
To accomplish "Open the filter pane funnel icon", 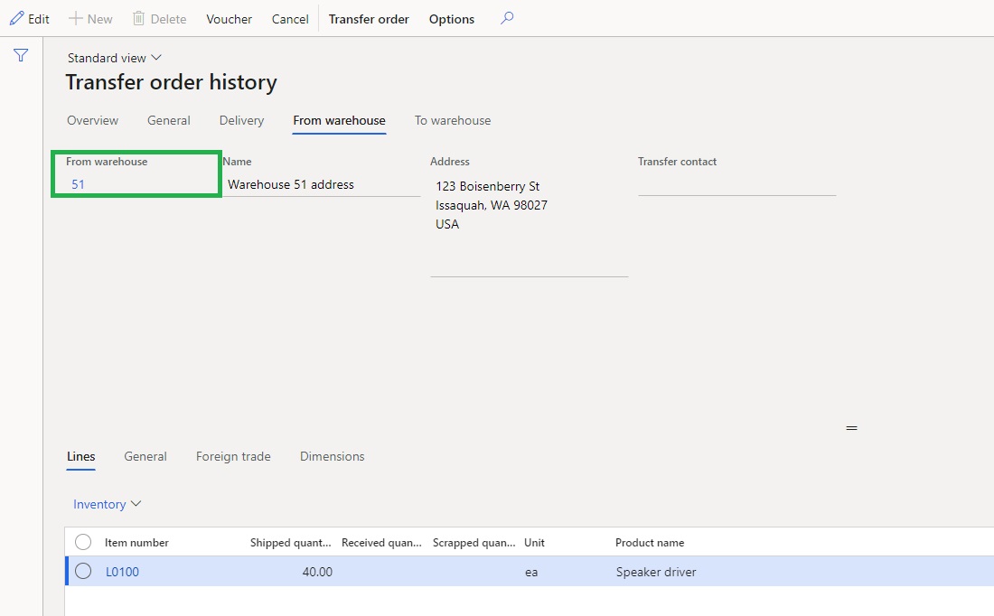I will point(21,56).
